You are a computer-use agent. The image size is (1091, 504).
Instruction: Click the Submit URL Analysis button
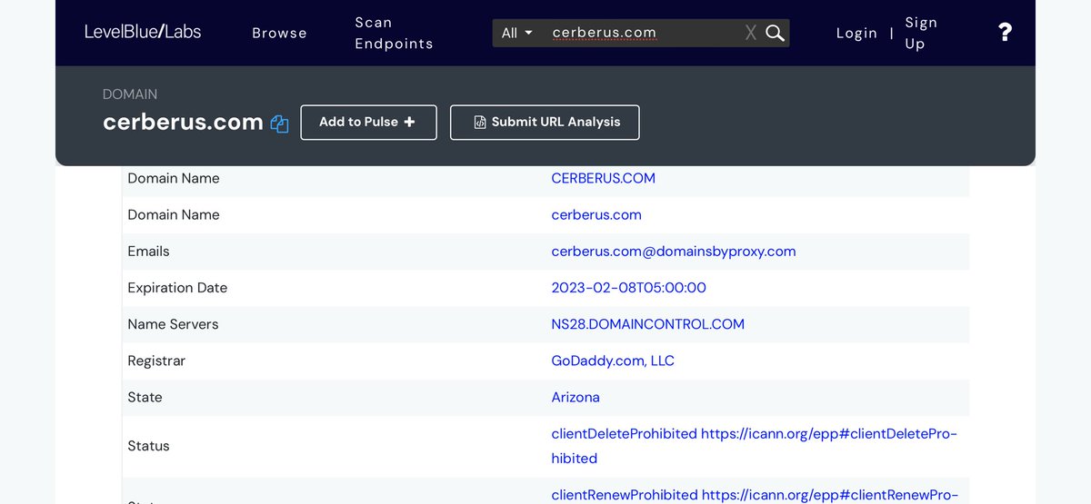tap(545, 123)
